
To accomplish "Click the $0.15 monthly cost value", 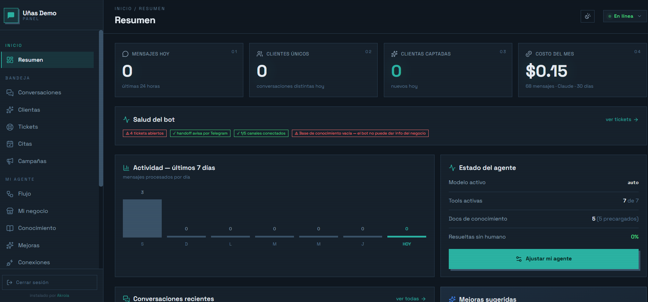I will (x=547, y=71).
